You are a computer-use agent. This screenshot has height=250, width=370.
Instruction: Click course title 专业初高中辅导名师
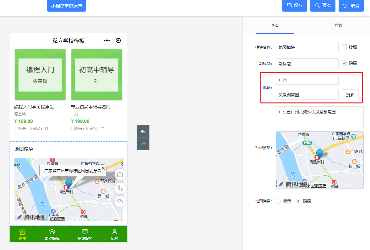[x=90, y=107]
